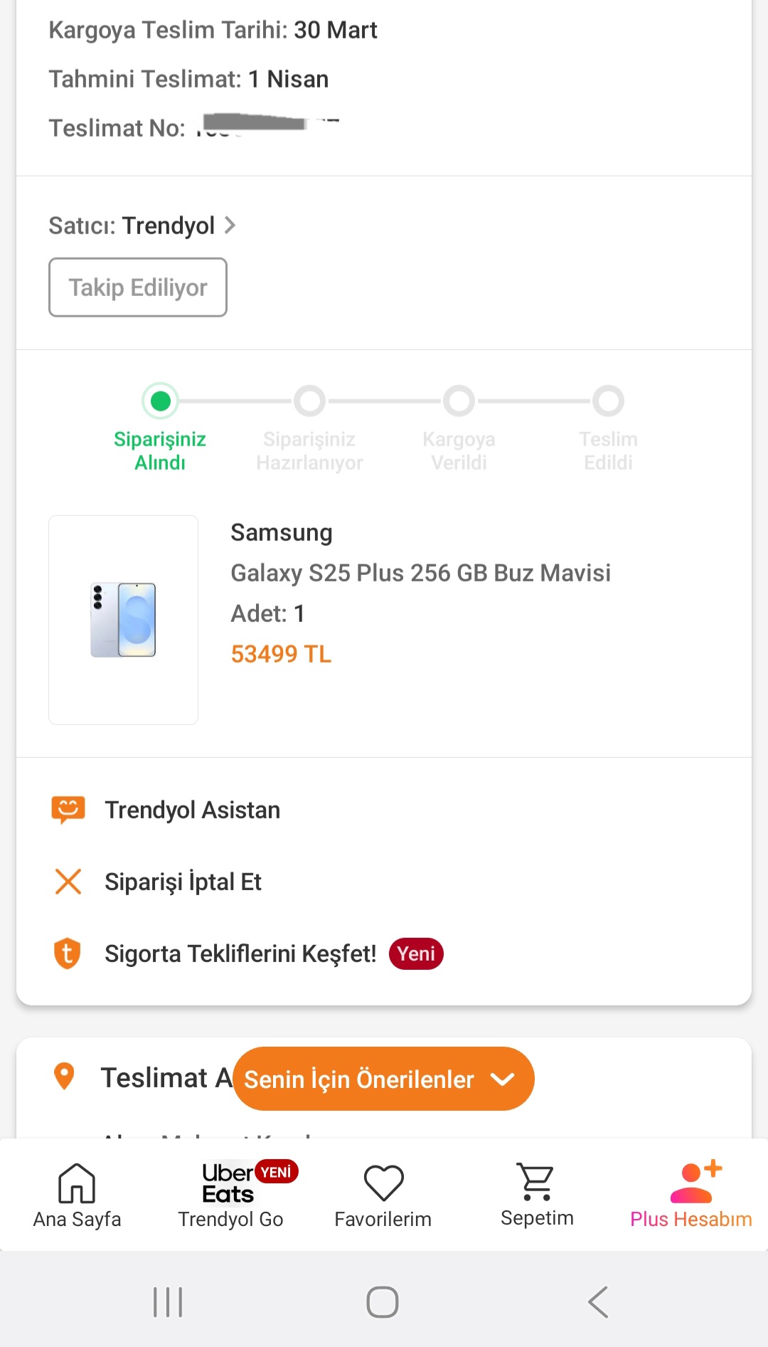Screen dimensions: 768x1347
Task: Open Sepetim shopping cart
Action: coord(536,1182)
